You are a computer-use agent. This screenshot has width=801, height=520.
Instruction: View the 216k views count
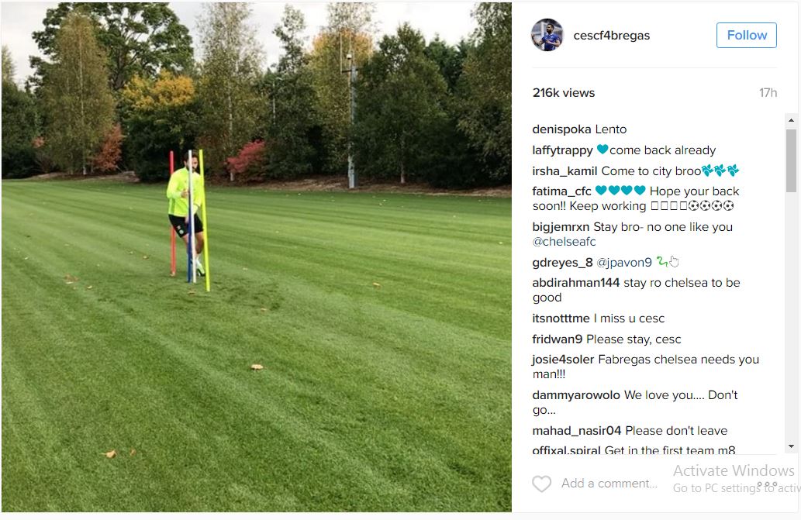point(564,93)
